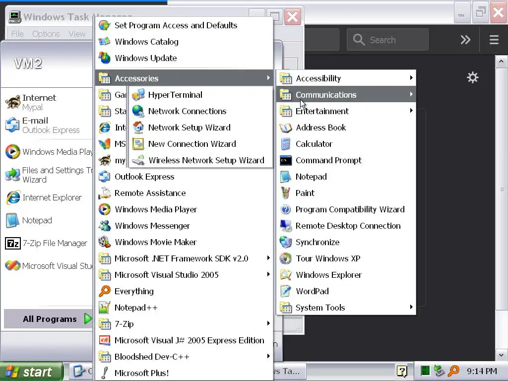
Task: Open Internet Explorer in the Start menu left pane
Action: click(48, 197)
